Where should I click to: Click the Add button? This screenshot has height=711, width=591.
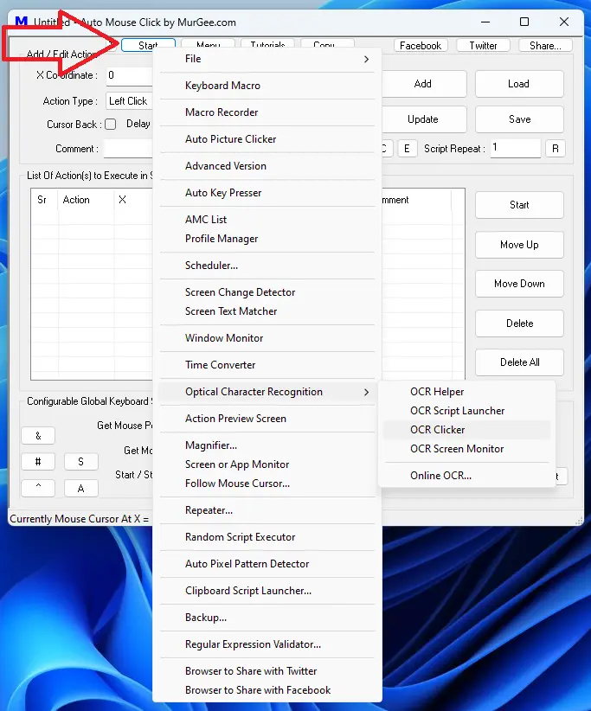423,84
